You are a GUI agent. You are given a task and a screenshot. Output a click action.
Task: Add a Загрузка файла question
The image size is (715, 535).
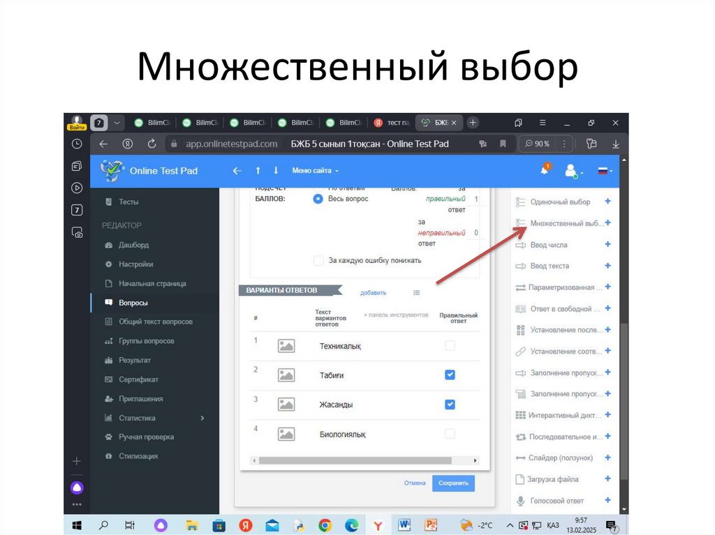click(x=607, y=479)
